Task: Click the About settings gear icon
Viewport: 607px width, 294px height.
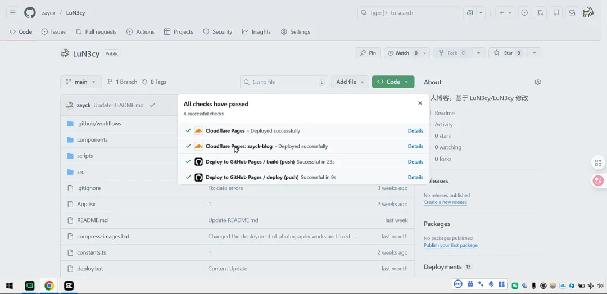Action: click(x=537, y=82)
